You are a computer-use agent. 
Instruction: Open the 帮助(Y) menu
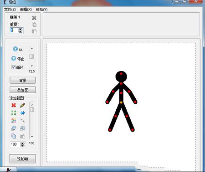point(42,10)
